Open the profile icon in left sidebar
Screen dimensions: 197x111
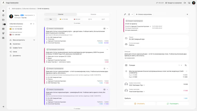click(3, 11)
